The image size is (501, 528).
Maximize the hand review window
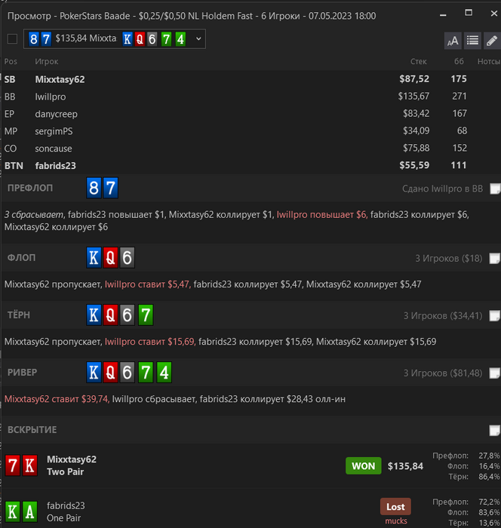469,13
